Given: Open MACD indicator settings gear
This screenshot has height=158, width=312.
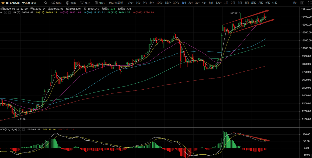Looking at the screenshot, I should coord(19,130).
